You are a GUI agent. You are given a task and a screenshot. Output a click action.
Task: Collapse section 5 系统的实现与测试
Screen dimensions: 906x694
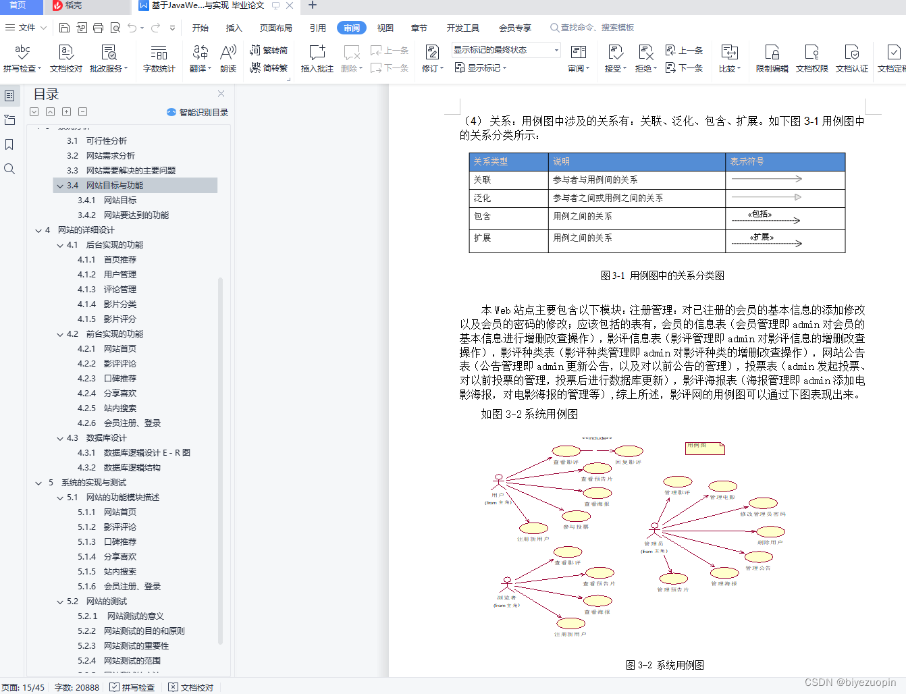(x=38, y=483)
